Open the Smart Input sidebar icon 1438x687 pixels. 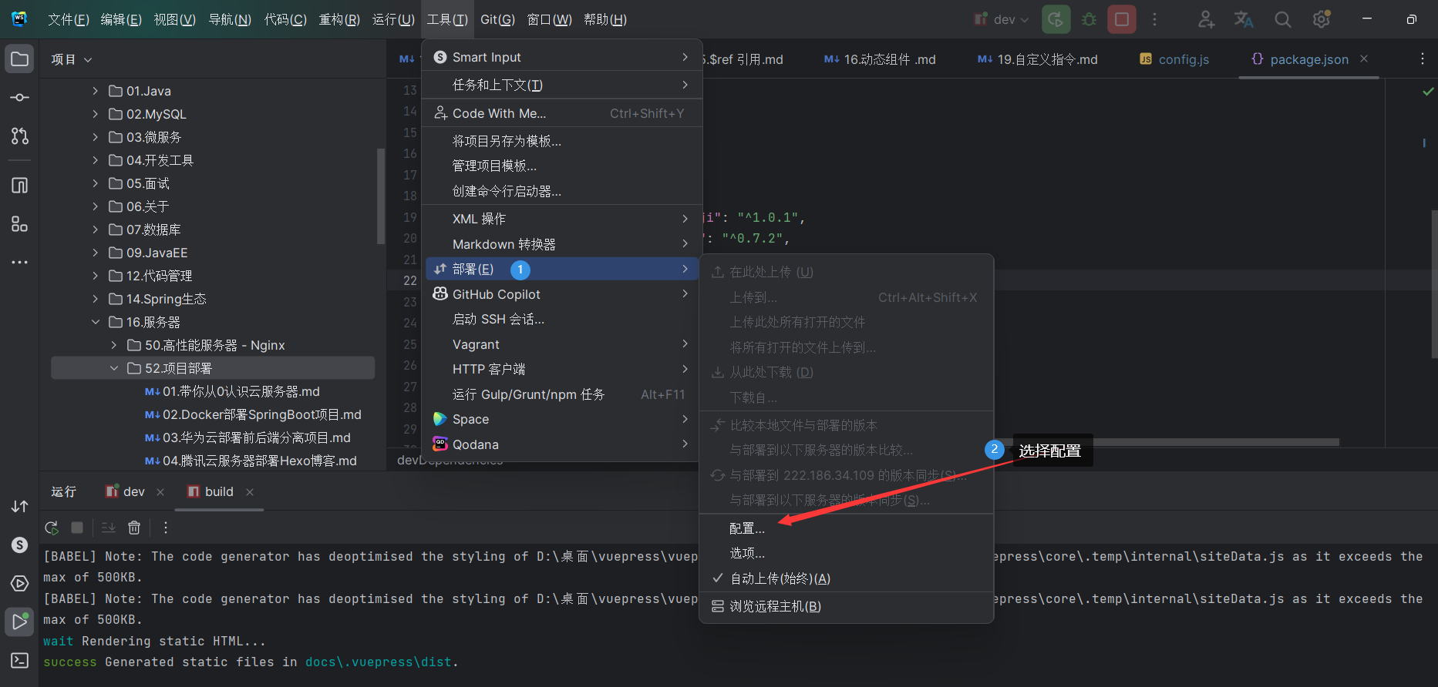click(20, 545)
